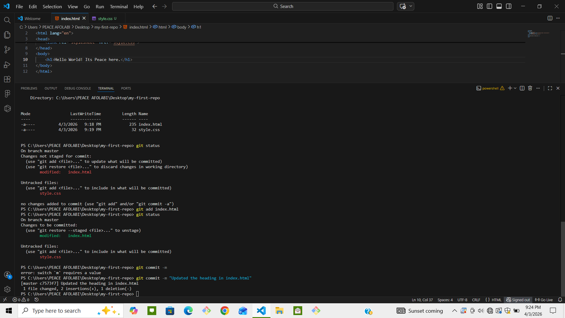Open editor More Actions ellipsis
Viewport: 565px width, 318px height.
click(x=558, y=18)
